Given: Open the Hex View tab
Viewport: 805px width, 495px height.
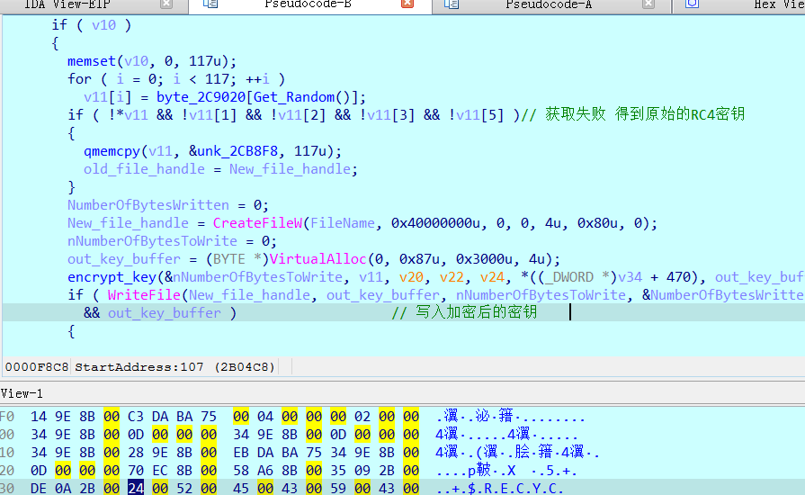Looking at the screenshot, I should pos(778,4).
